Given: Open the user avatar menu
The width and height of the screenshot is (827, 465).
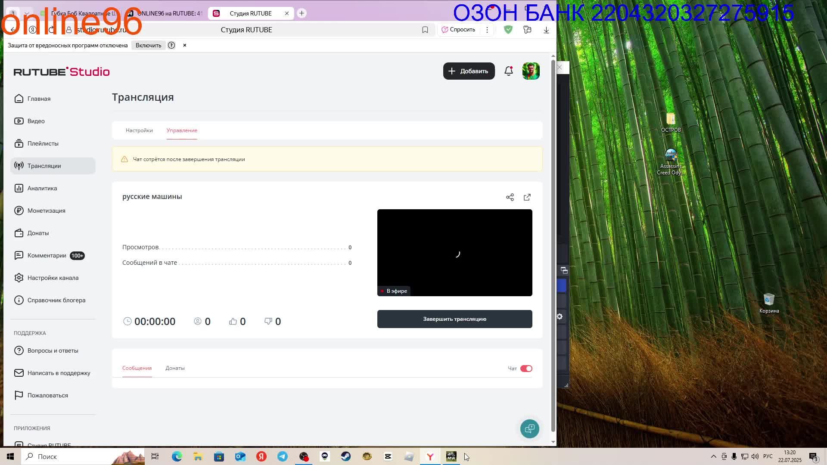Looking at the screenshot, I should [x=531, y=71].
